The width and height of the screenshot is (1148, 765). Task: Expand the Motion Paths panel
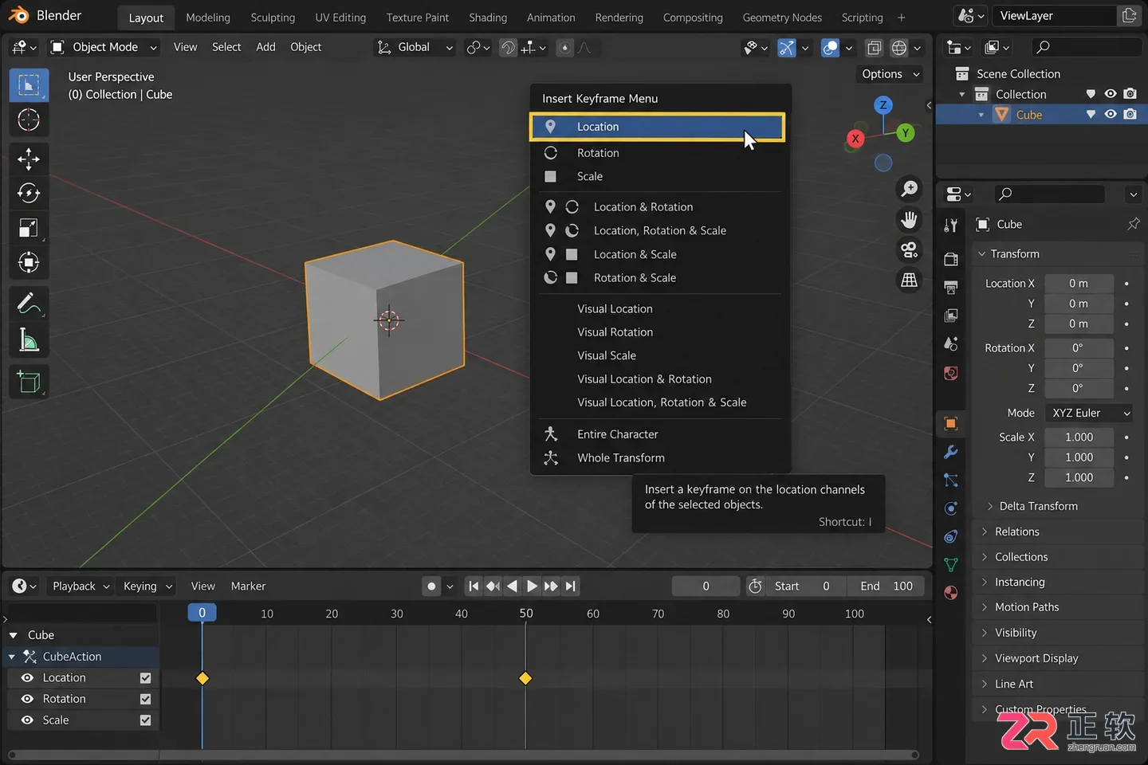1026,607
